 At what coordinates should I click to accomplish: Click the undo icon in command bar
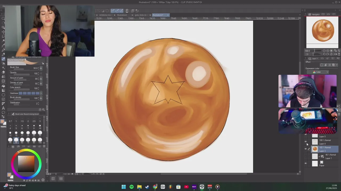[x=137, y=11]
